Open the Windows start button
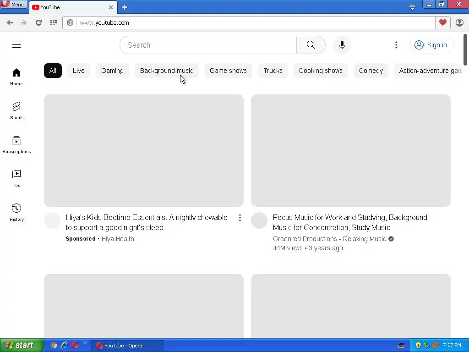This screenshot has width=469, height=352. click(x=22, y=346)
